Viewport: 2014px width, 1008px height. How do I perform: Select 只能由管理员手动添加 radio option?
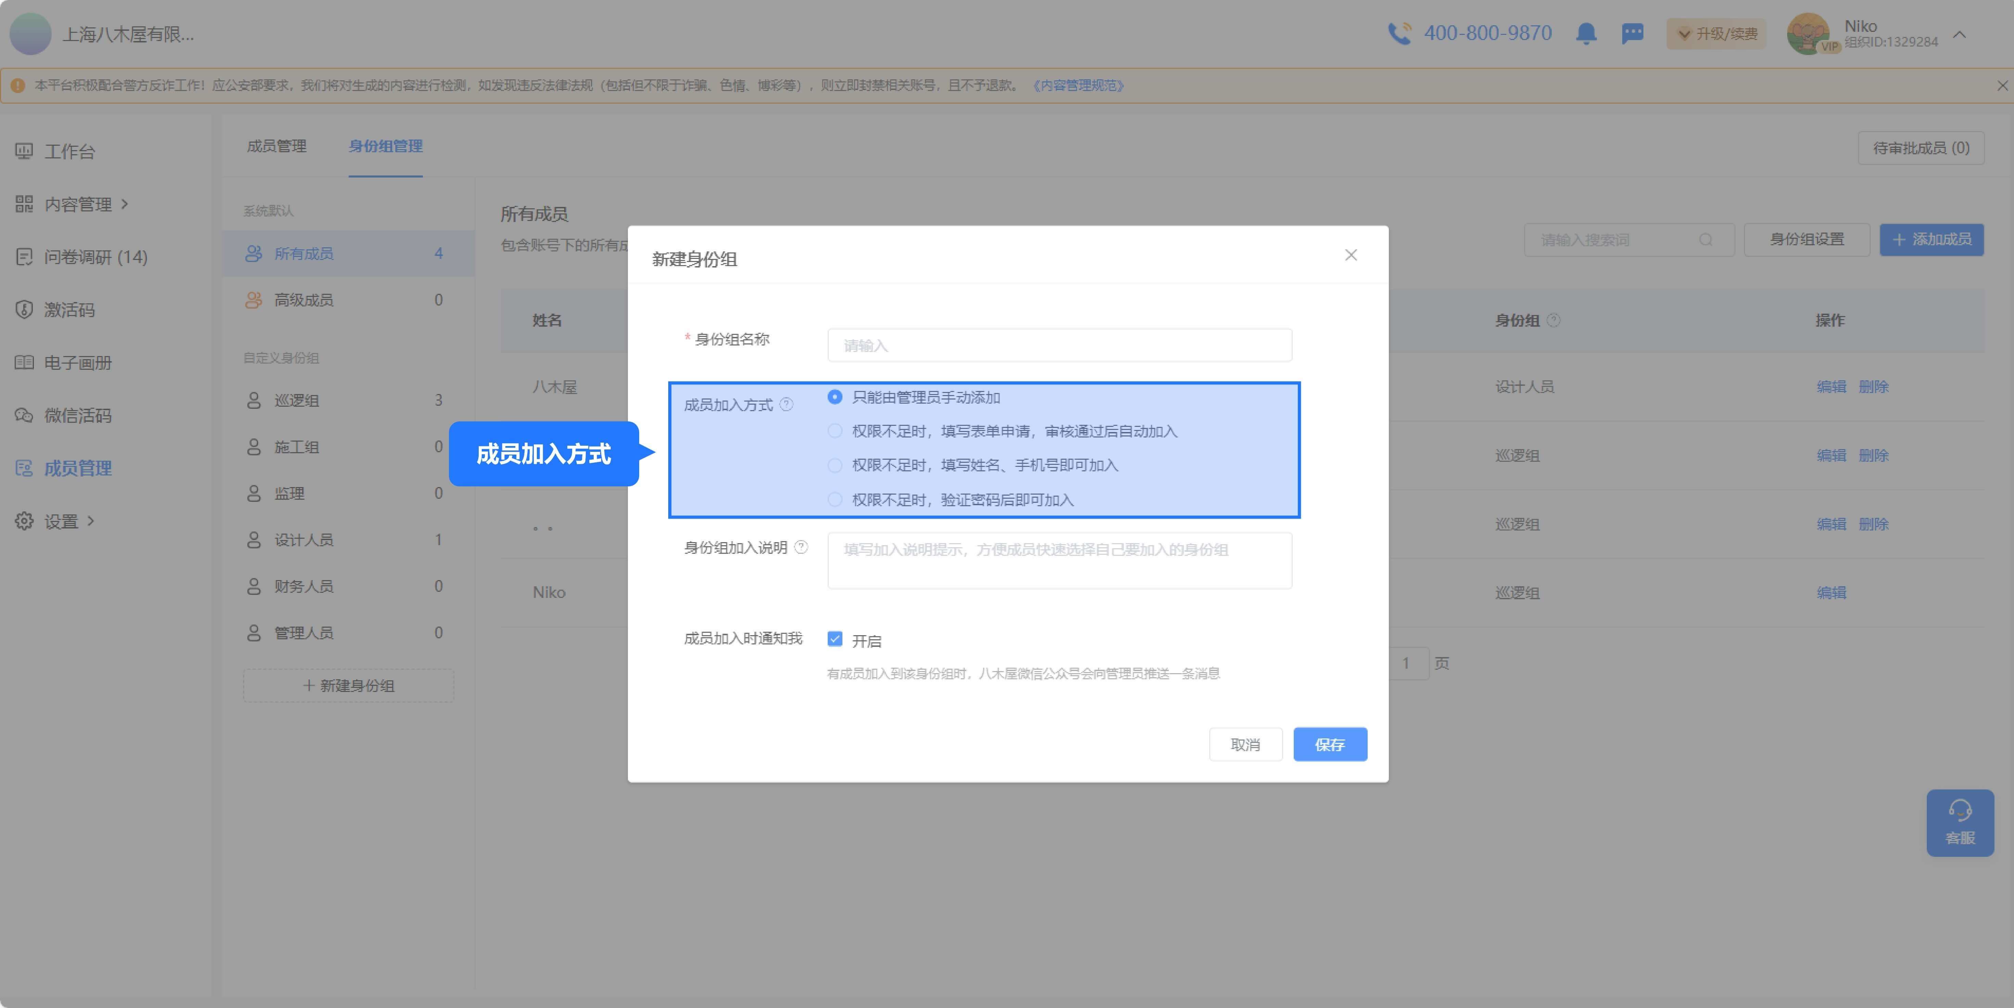(x=835, y=397)
